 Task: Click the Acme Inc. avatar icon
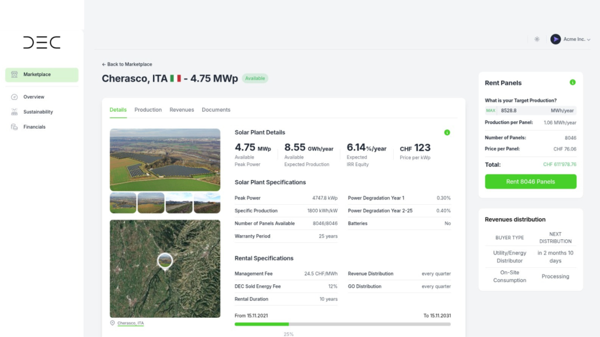pos(555,39)
